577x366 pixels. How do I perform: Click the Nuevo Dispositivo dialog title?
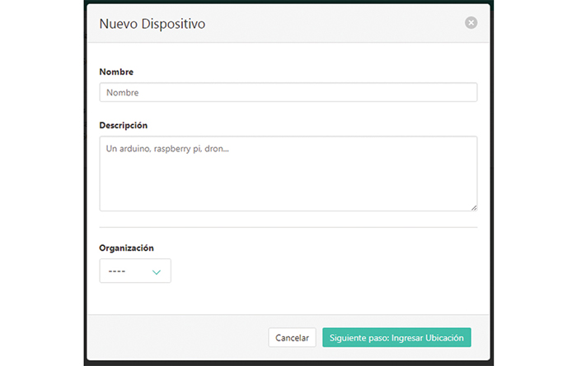(152, 24)
